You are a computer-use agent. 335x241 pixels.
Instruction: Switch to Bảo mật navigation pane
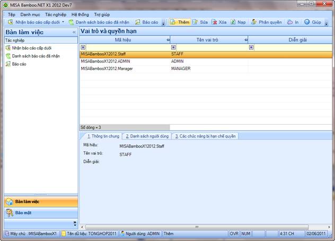41,213
